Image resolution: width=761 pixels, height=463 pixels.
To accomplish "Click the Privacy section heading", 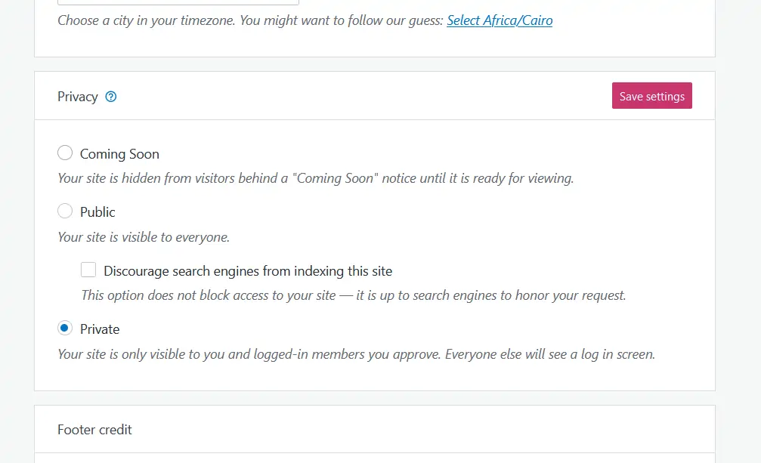I will click(x=78, y=97).
